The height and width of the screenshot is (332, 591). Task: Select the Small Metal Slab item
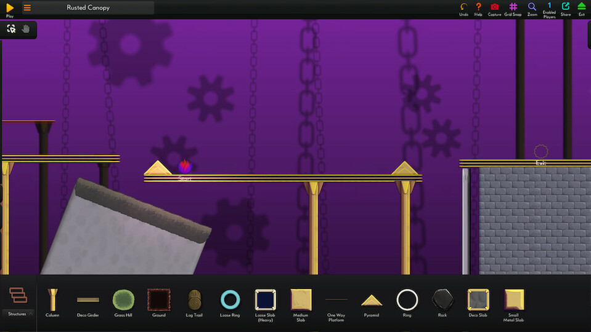(x=513, y=300)
